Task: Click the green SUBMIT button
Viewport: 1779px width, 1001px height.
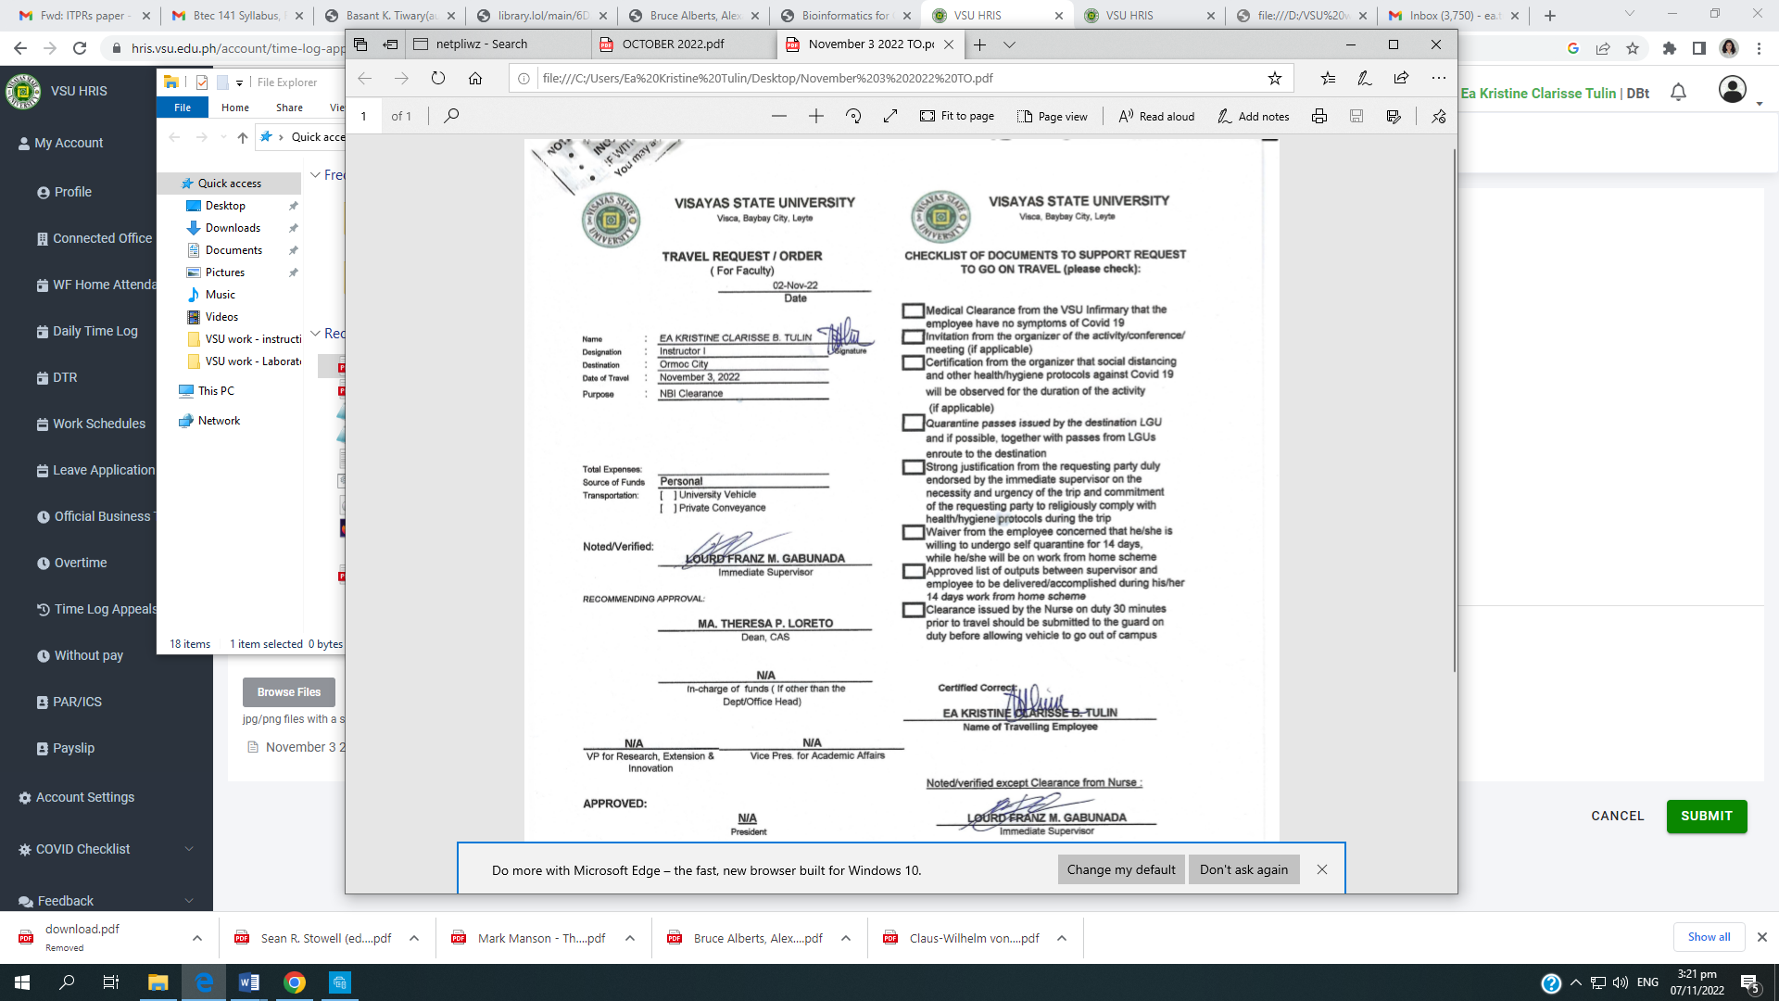Action: pyautogui.click(x=1706, y=816)
